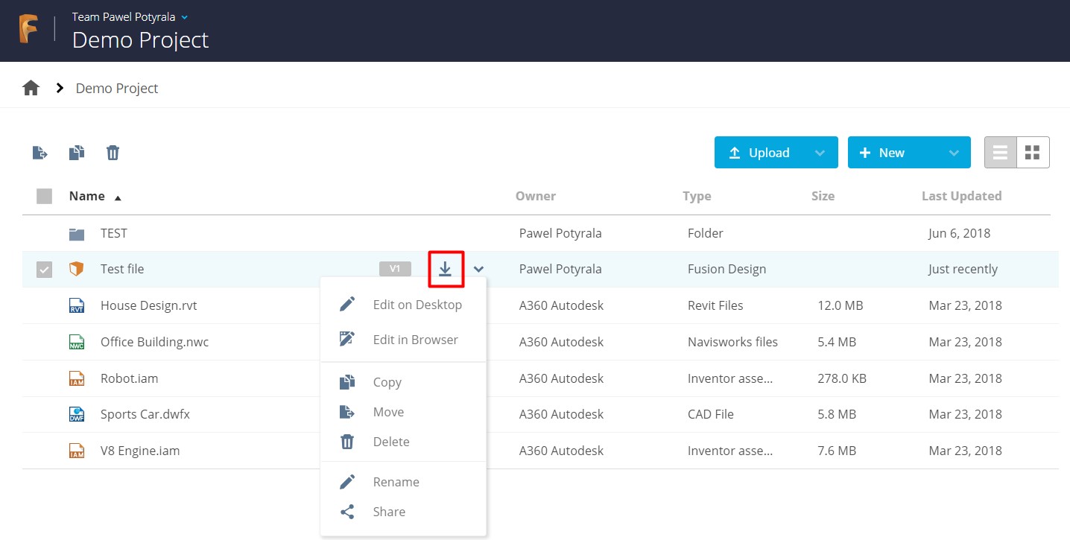Click the highlighted Download icon for Test file
Screen dimensions: 1070x540
point(446,269)
